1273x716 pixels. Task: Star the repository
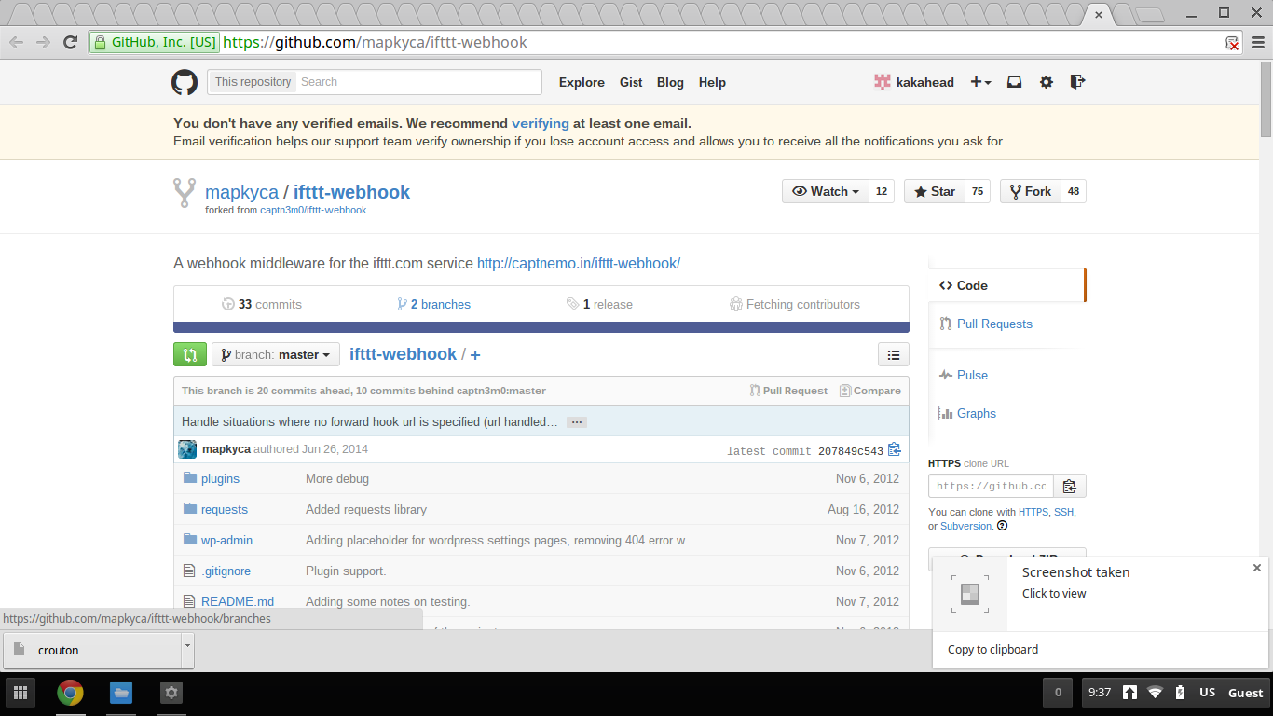pyautogui.click(x=934, y=191)
